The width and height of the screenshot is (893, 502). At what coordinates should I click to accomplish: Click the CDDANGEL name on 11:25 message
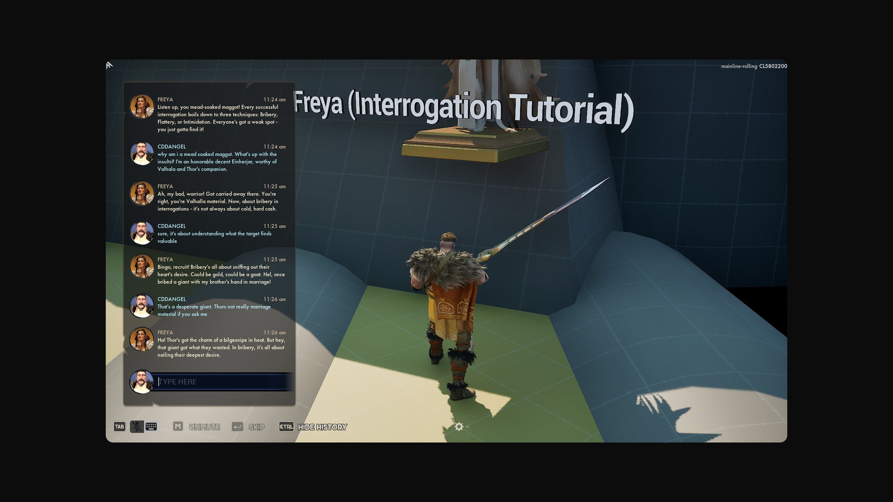point(172,226)
